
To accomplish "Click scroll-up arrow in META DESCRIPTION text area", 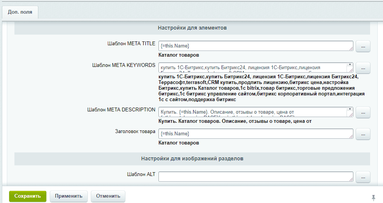I will pyautogui.click(x=350, y=109).
